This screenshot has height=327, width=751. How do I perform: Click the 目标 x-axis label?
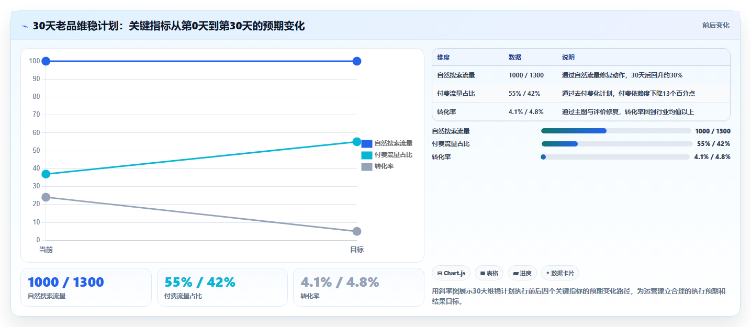tap(357, 250)
